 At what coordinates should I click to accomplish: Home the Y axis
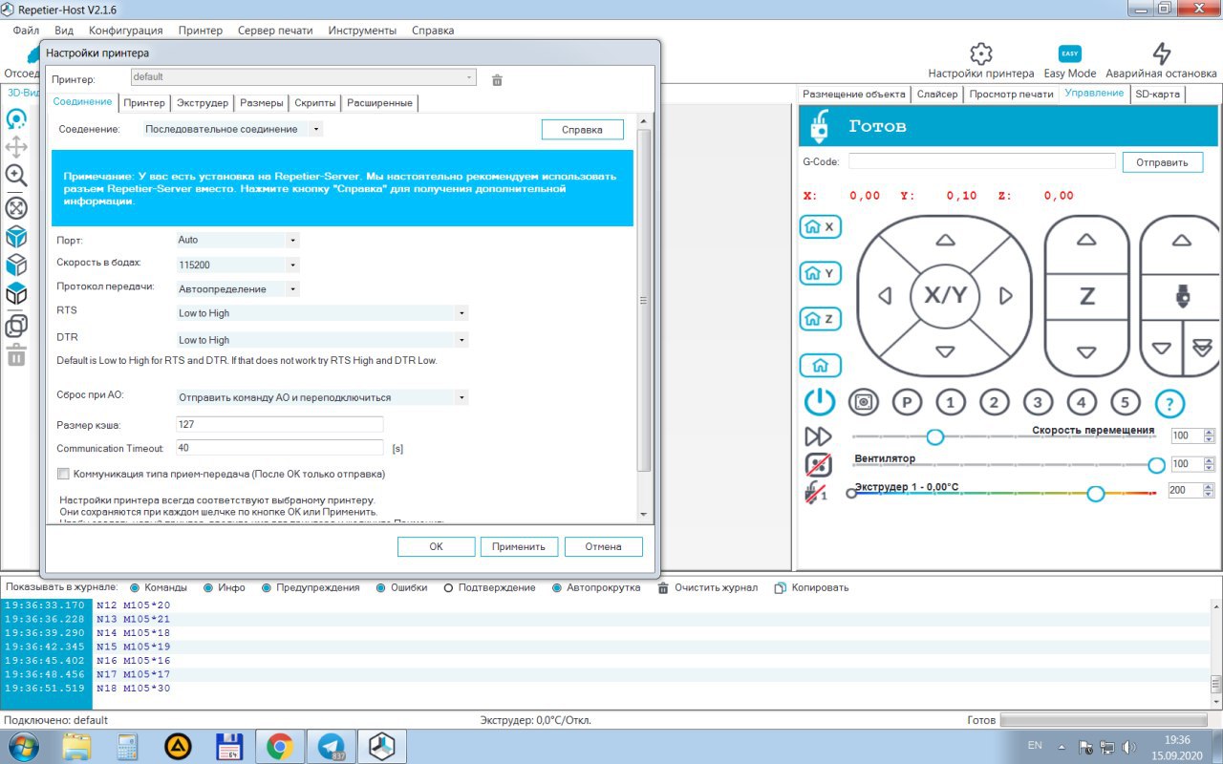click(821, 273)
